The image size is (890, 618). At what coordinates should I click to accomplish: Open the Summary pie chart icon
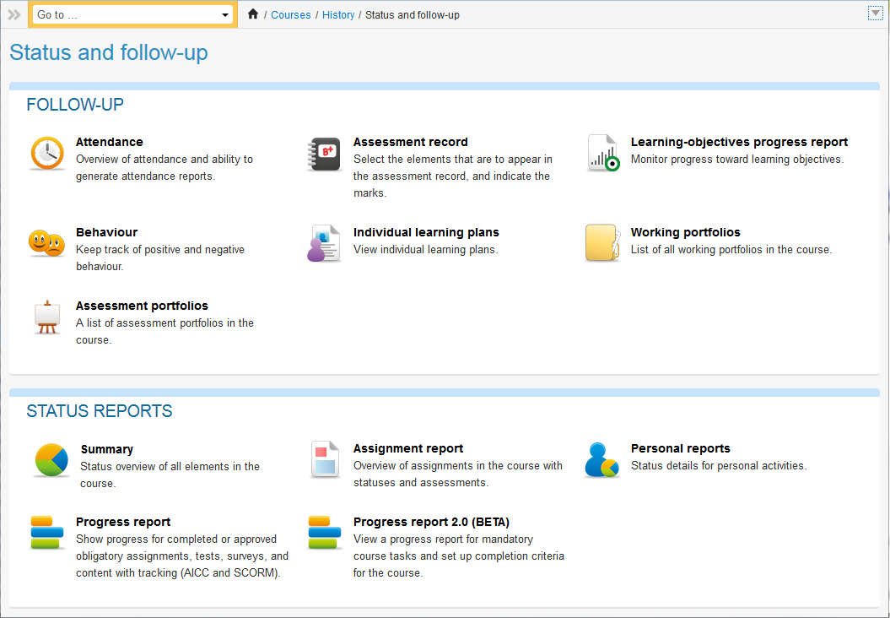pyautogui.click(x=51, y=460)
